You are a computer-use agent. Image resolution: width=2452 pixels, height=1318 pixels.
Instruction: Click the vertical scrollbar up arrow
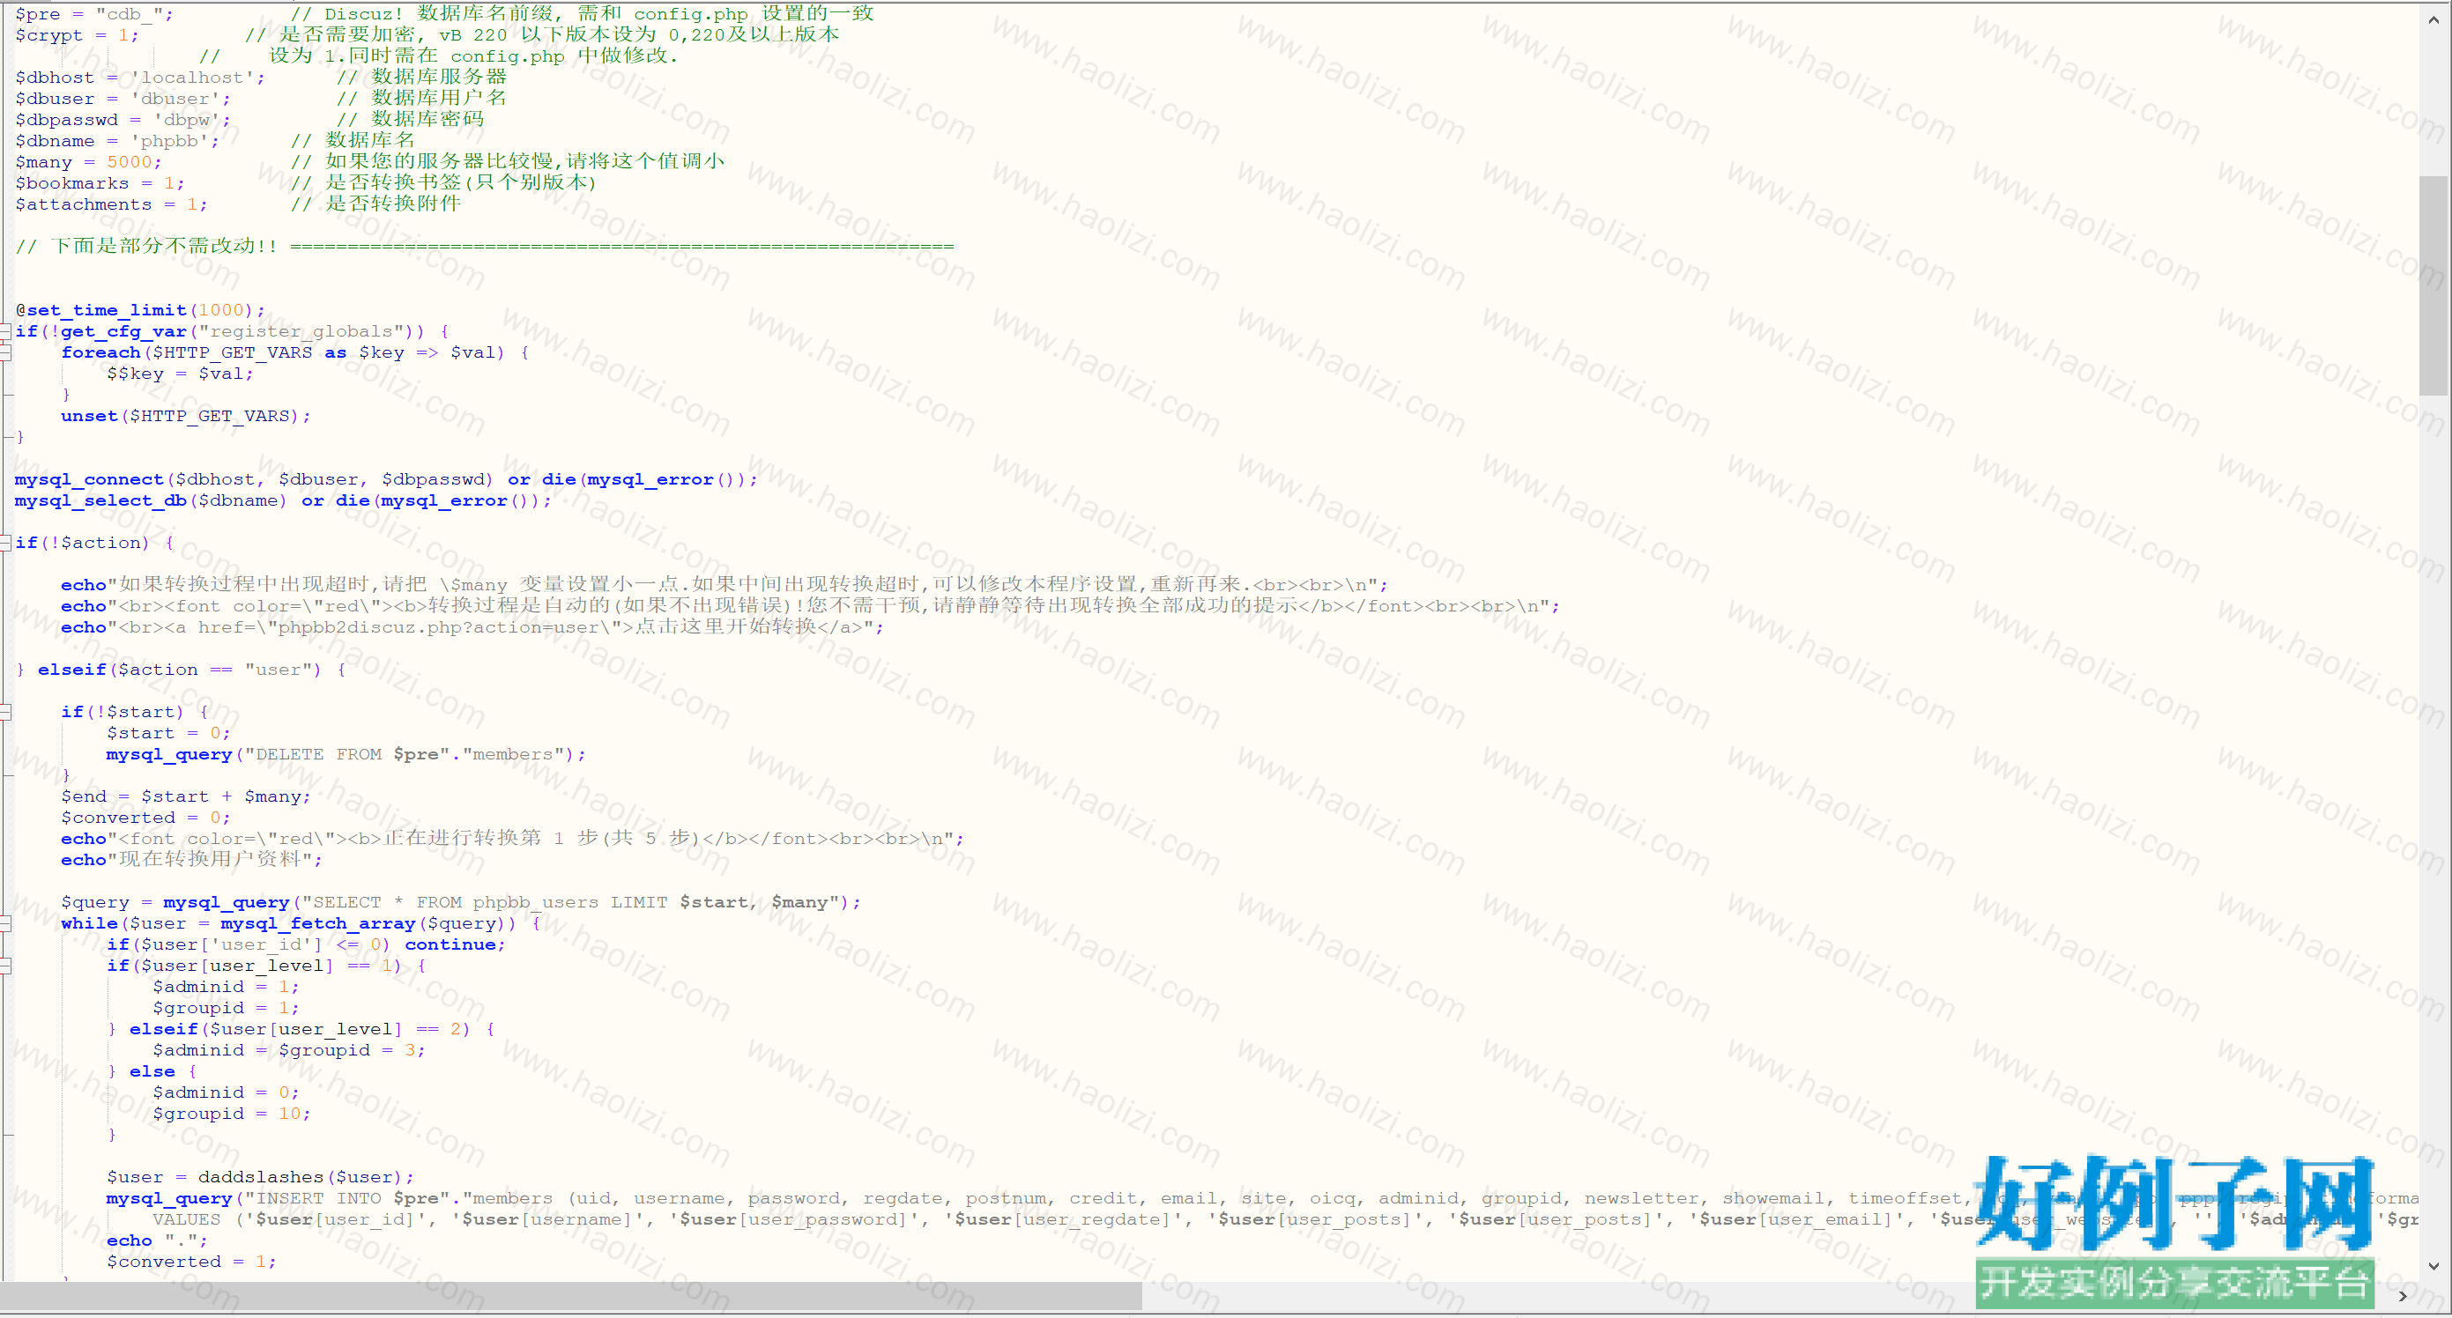click(2433, 19)
